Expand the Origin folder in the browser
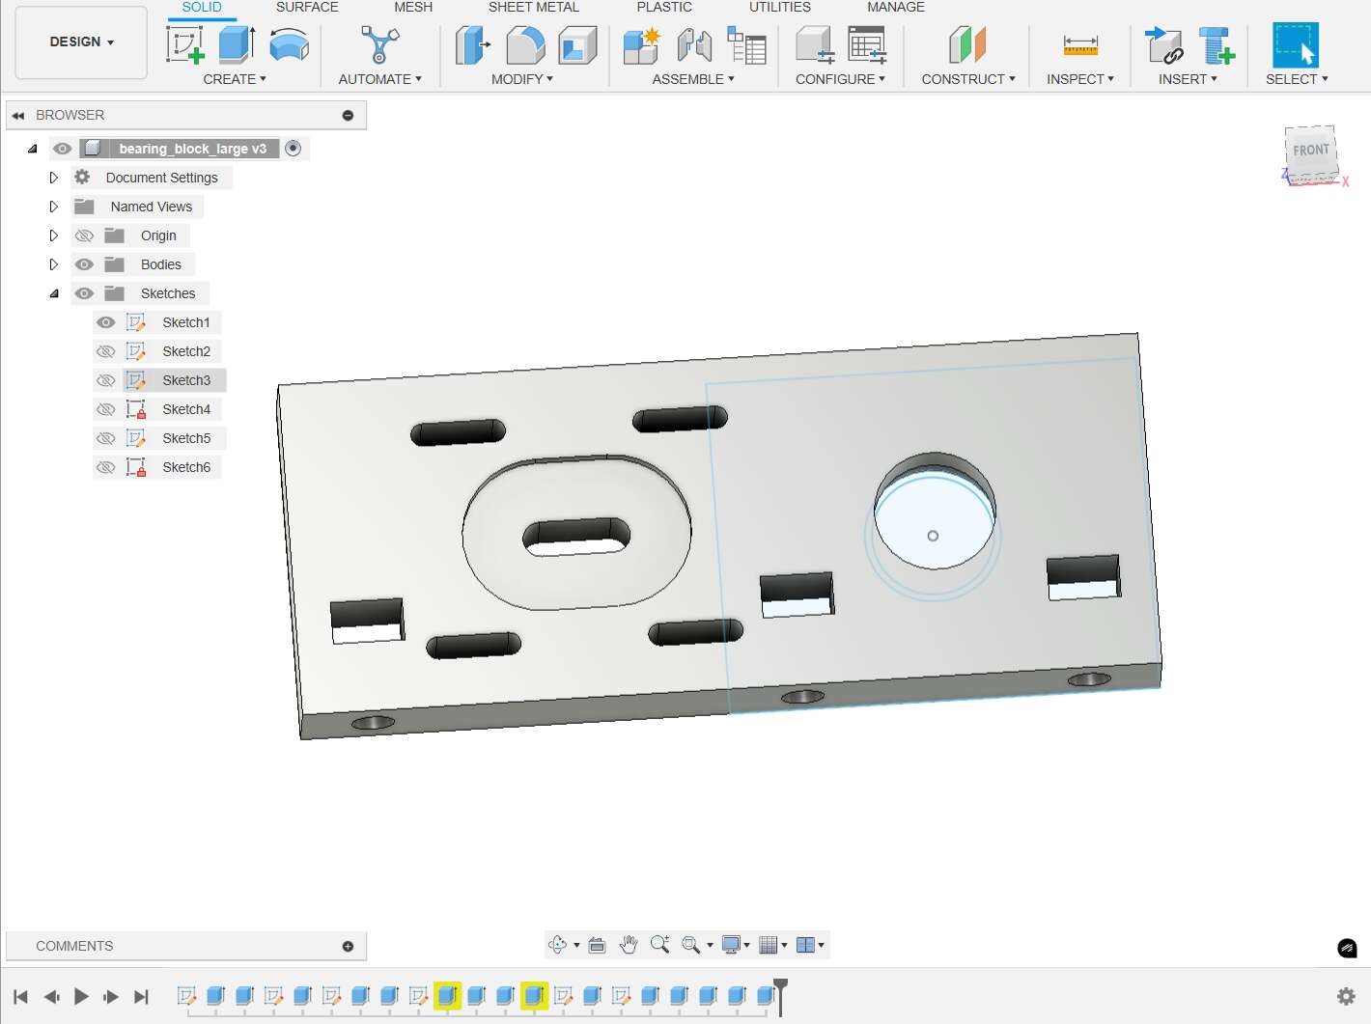Viewport: 1371px width, 1024px height. point(54,235)
